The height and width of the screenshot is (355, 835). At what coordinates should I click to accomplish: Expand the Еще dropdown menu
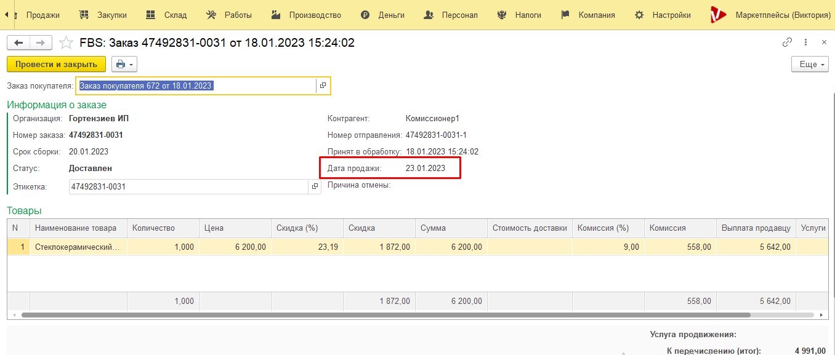(810, 64)
